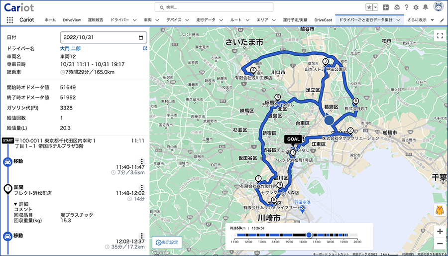
Task: Open setup gear icon in header
Action: coord(416,7)
